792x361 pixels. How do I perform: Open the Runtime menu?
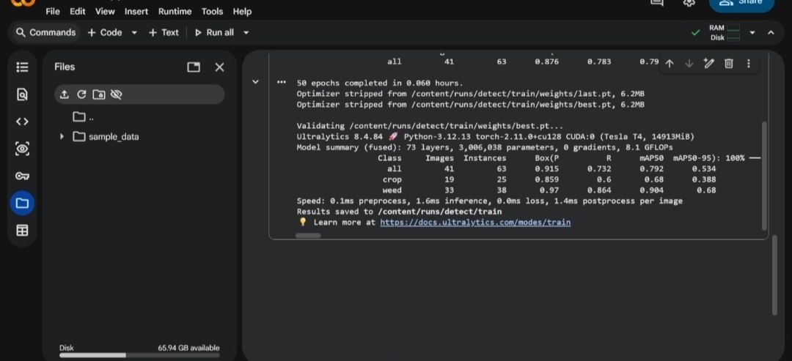(175, 11)
